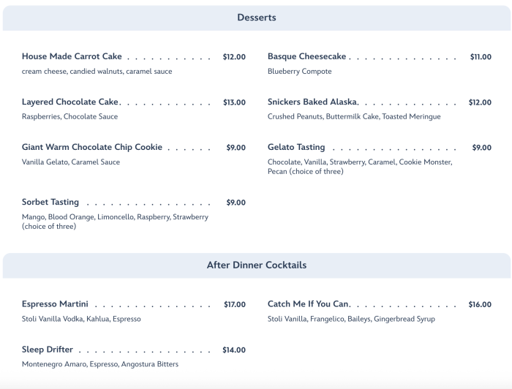512x389 pixels.
Task: Choose Giant Warm Chocolate Chip Cookie
Action: point(92,148)
